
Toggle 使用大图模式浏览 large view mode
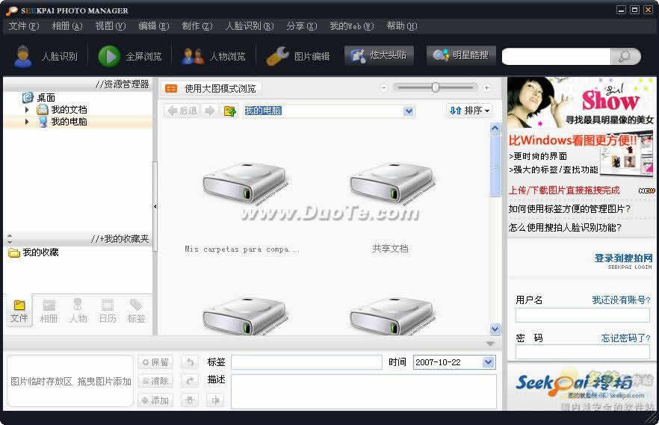pos(211,89)
